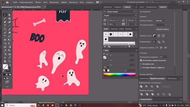
Task: Enable 'Настройка обводок и эффектов' checkbox
Action: pyautogui.click(x=141, y=67)
